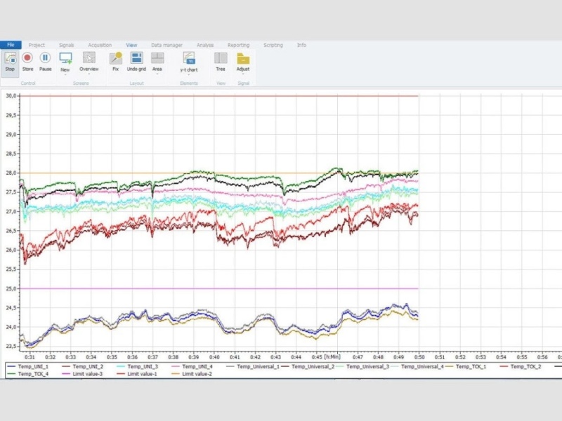Open the Area layout dropdown
This screenshot has width=562, height=421.
pos(157,74)
